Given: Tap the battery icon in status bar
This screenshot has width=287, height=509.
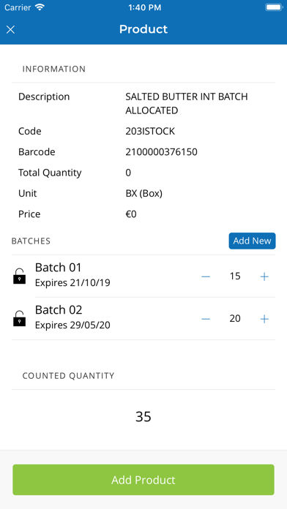Looking at the screenshot, I should click(x=274, y=7).
